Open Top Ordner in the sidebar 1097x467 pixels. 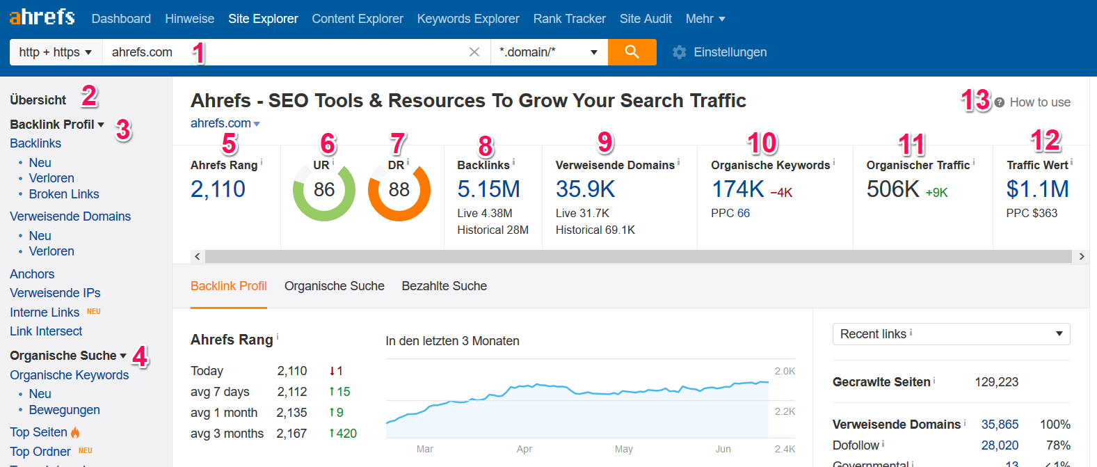tap(40, 452)
